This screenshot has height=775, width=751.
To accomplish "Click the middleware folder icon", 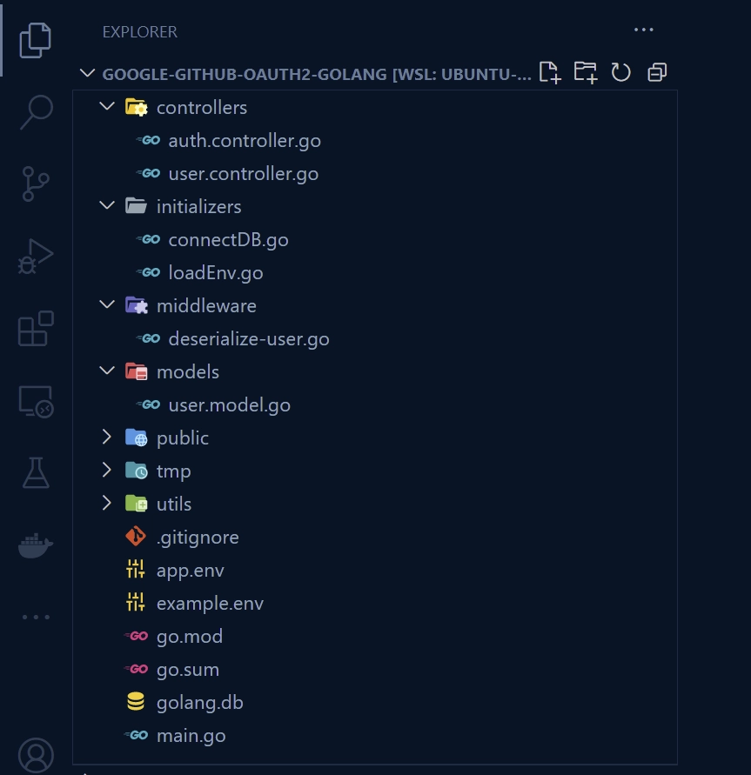I will [x=136, y=305].
